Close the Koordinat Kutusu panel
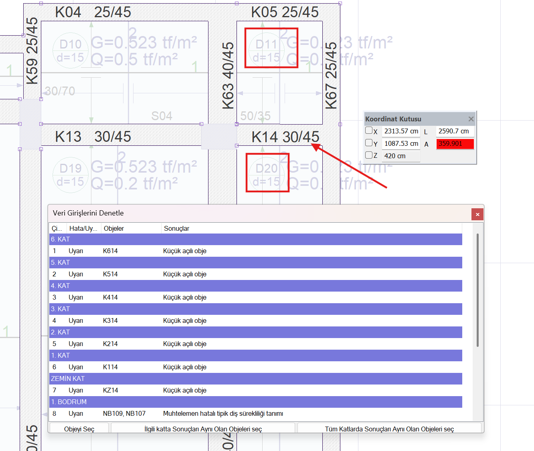The width and height of the screenshot is (534, 451). [471, 119]
